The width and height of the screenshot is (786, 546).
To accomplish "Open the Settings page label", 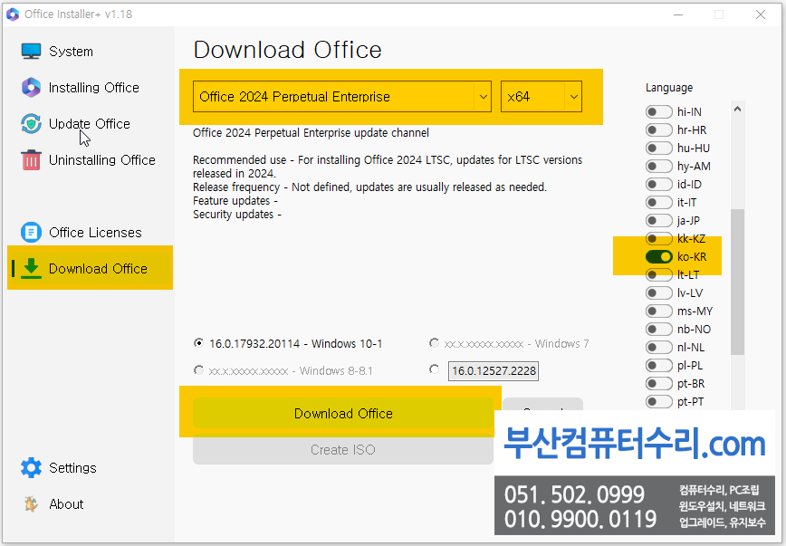I will click(72, 467).
